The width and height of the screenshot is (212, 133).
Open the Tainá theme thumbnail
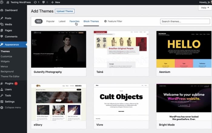[121, 49]
